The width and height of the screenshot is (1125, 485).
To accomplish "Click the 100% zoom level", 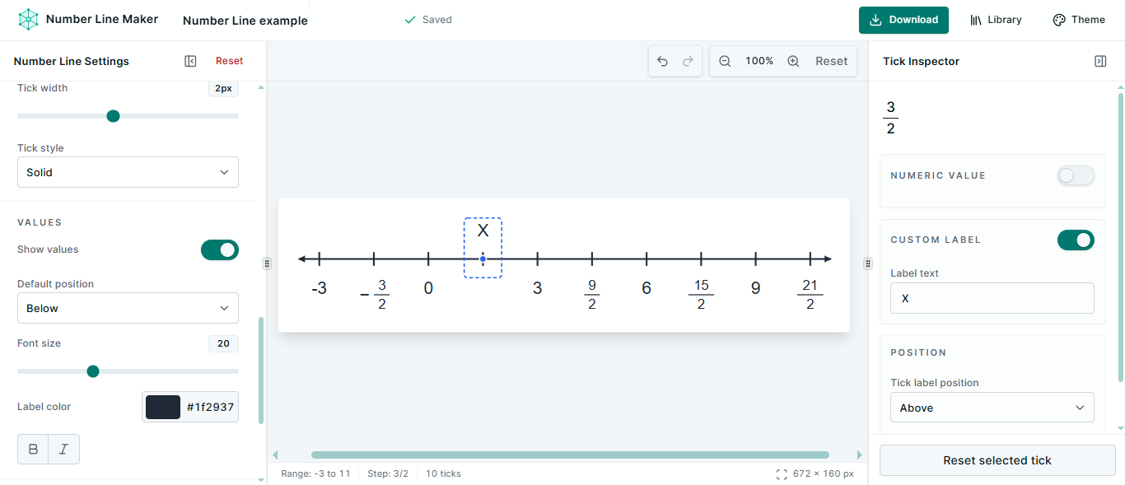I will tap(759, 61).
